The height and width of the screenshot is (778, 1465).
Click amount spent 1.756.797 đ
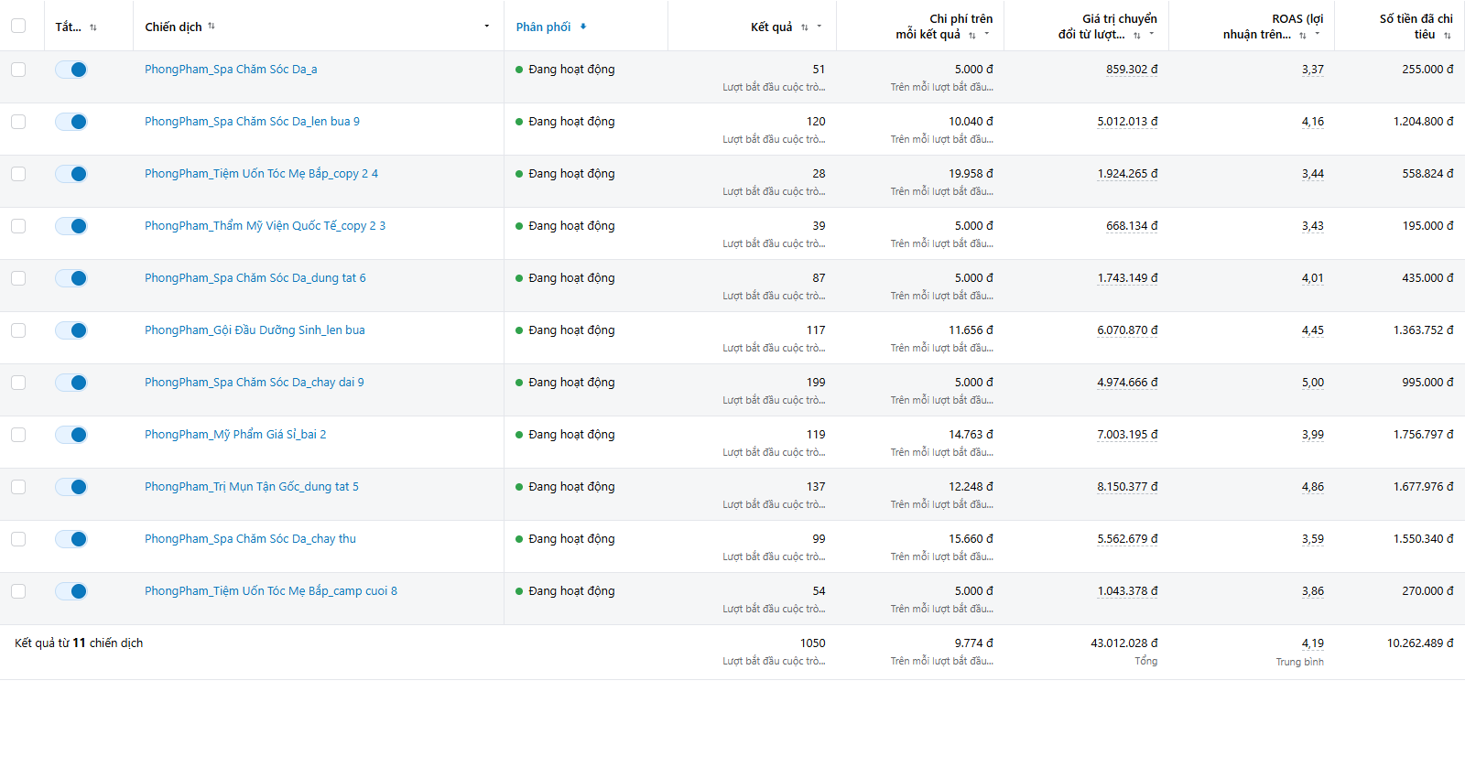pyautogui.click(x=1424, y=435)
